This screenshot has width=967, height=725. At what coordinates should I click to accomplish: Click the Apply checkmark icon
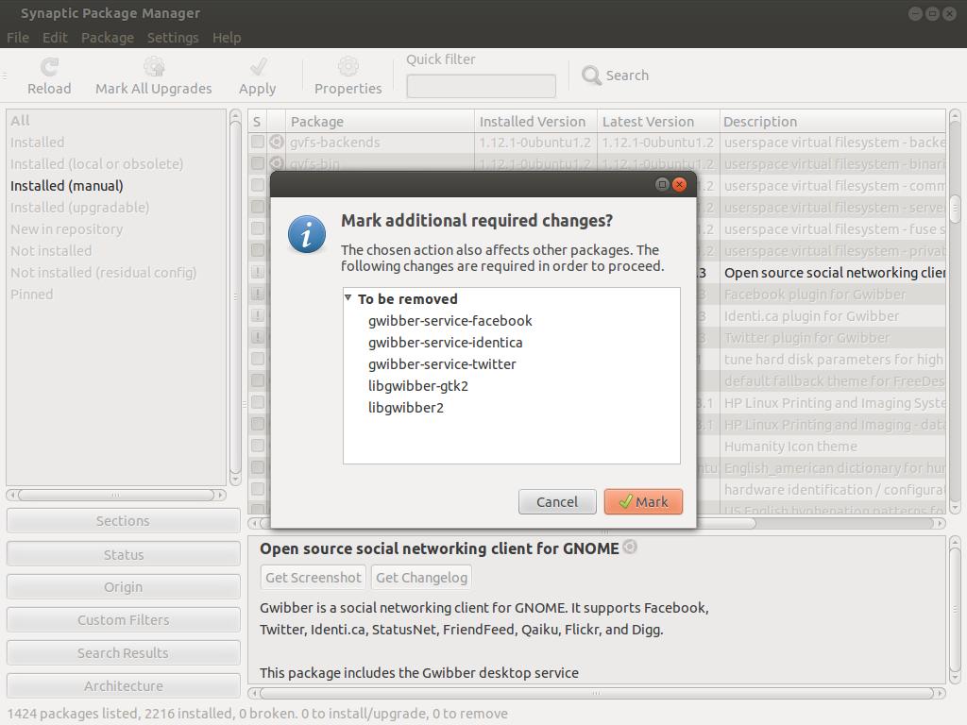tap(257, 67)
